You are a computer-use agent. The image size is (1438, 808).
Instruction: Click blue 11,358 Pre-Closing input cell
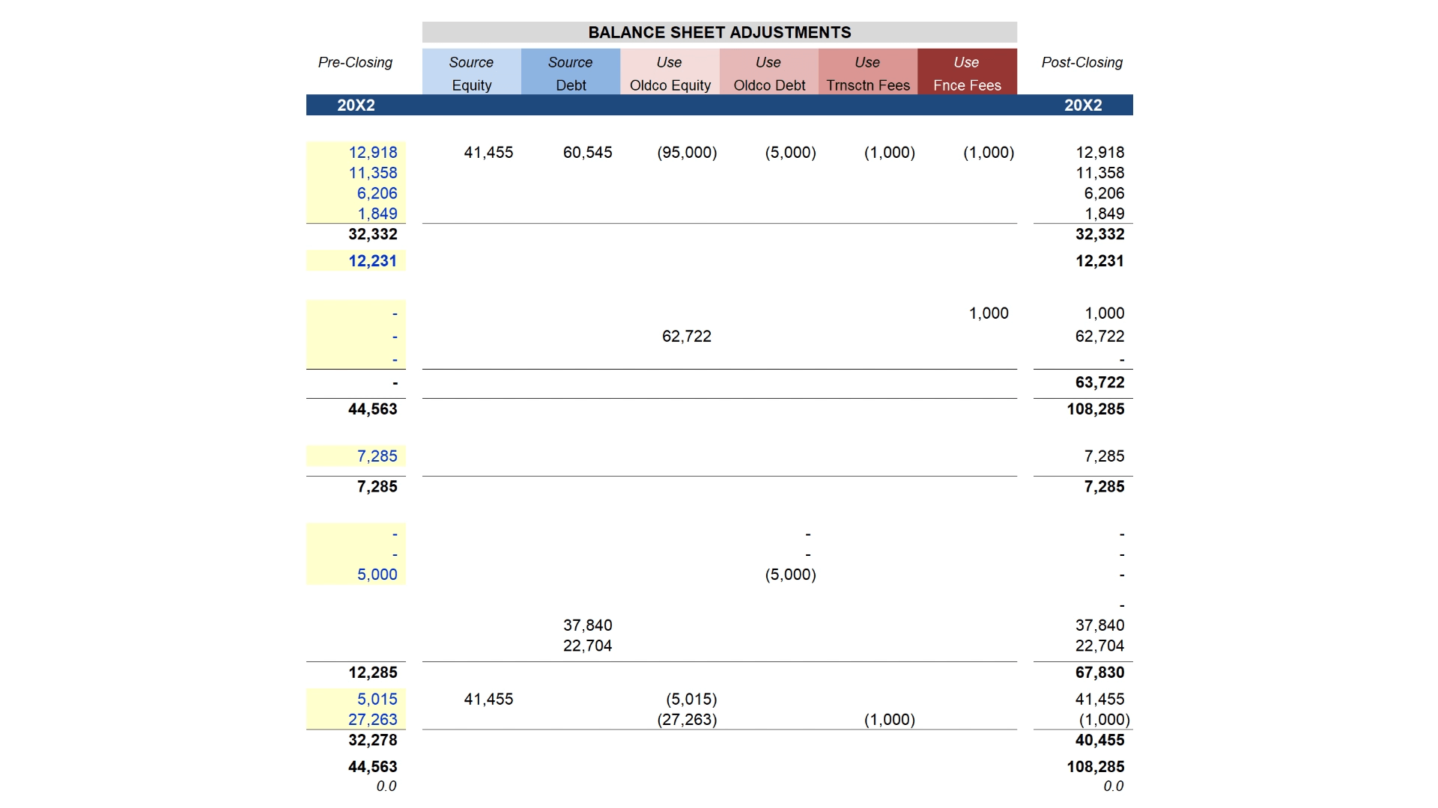coord(373,173)
